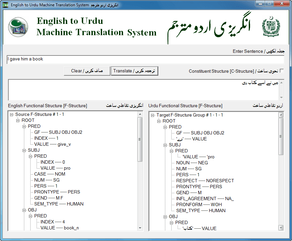Select the GEND M entry in the Urdu tree
The height and width of the screenshot is (241, 292).
[188, 192]
